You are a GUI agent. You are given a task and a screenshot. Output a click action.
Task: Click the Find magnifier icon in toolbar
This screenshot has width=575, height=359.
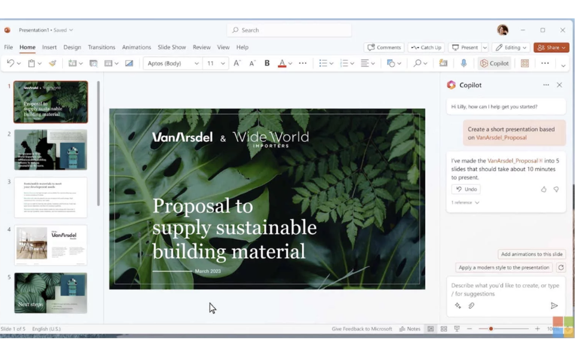[x=417, y=63]
